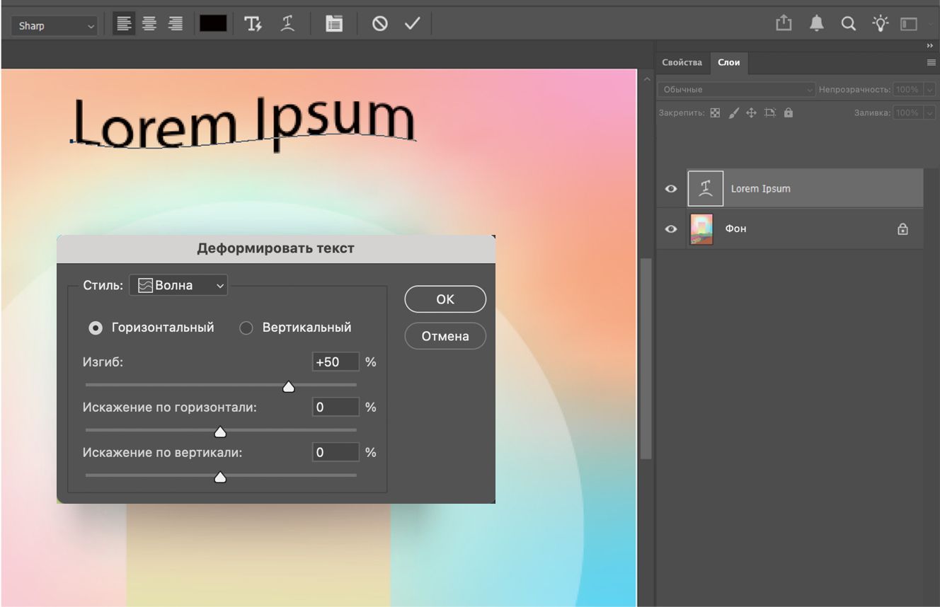Click the warp text icon in toolbar
The image size is (940, 607).
287,24
